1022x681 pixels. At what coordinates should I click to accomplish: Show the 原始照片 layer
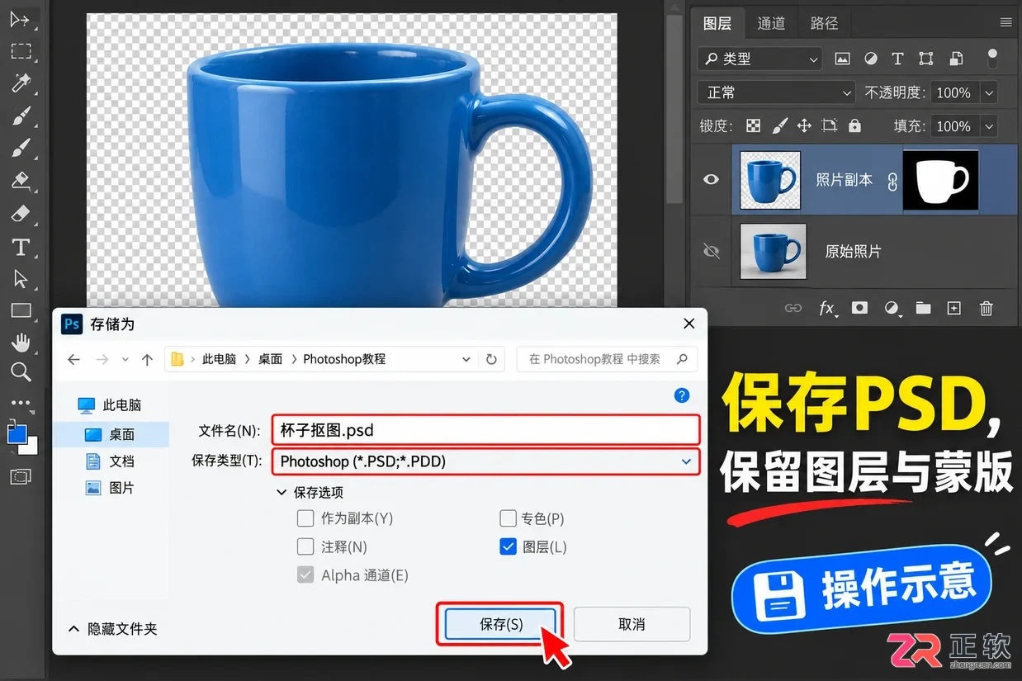(711, 251)
